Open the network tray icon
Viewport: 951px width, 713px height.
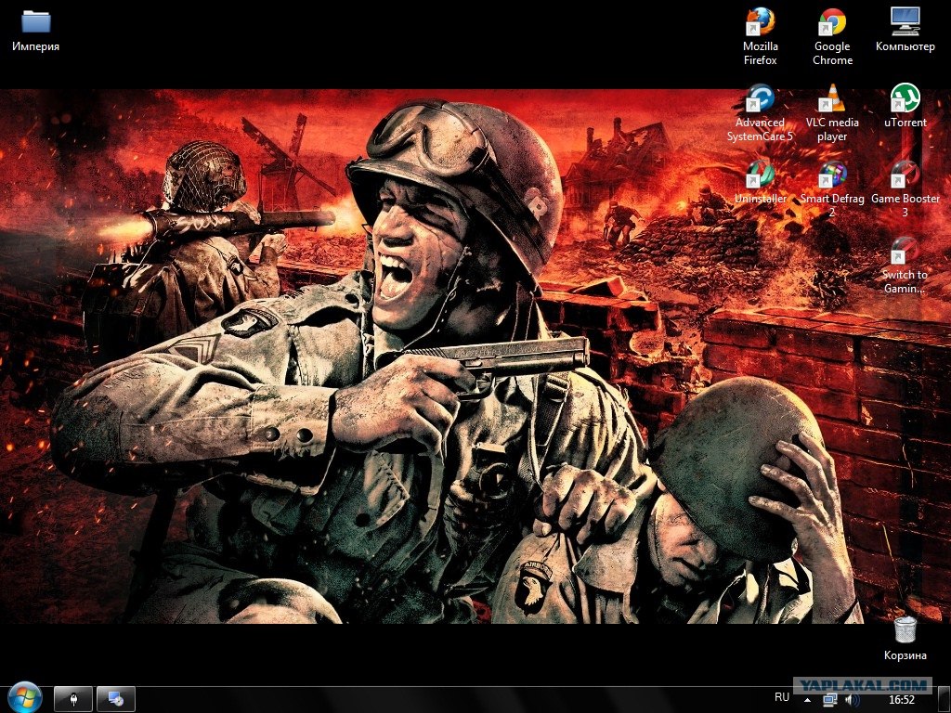click(830, 700)
